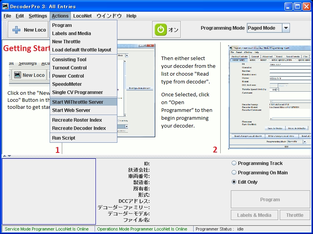Maximize the DecoderPro window

click(297, 7)
